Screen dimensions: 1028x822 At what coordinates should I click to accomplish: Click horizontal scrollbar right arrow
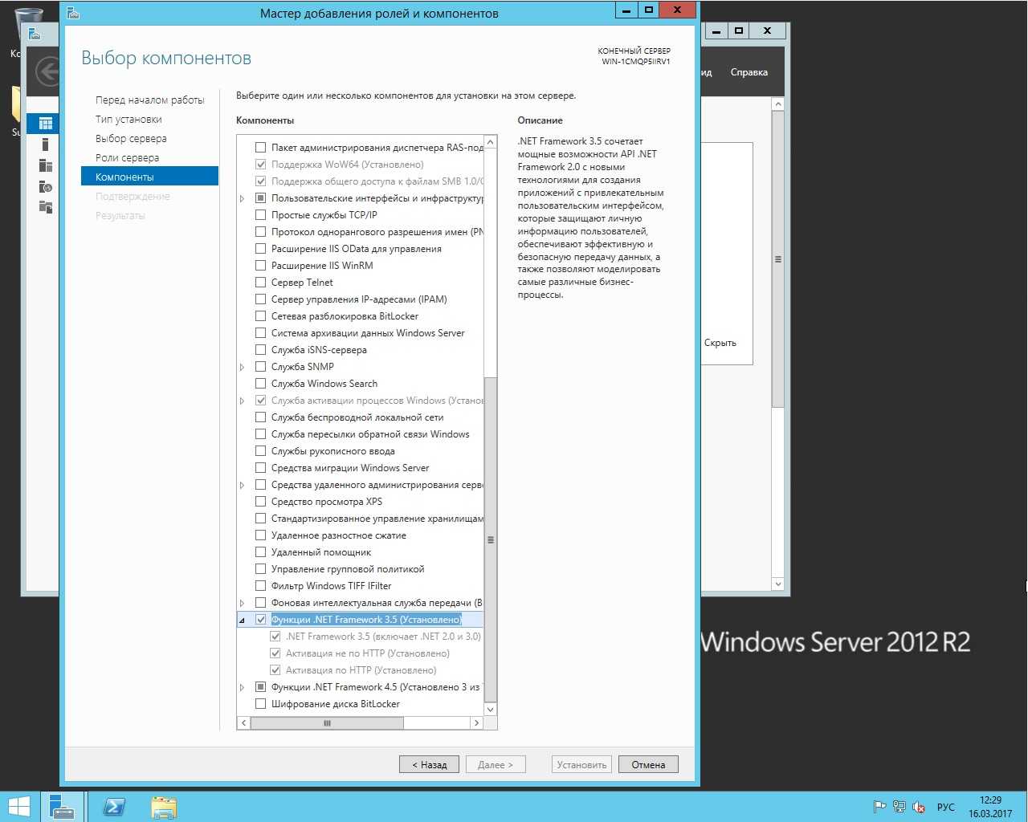(477, 723)
